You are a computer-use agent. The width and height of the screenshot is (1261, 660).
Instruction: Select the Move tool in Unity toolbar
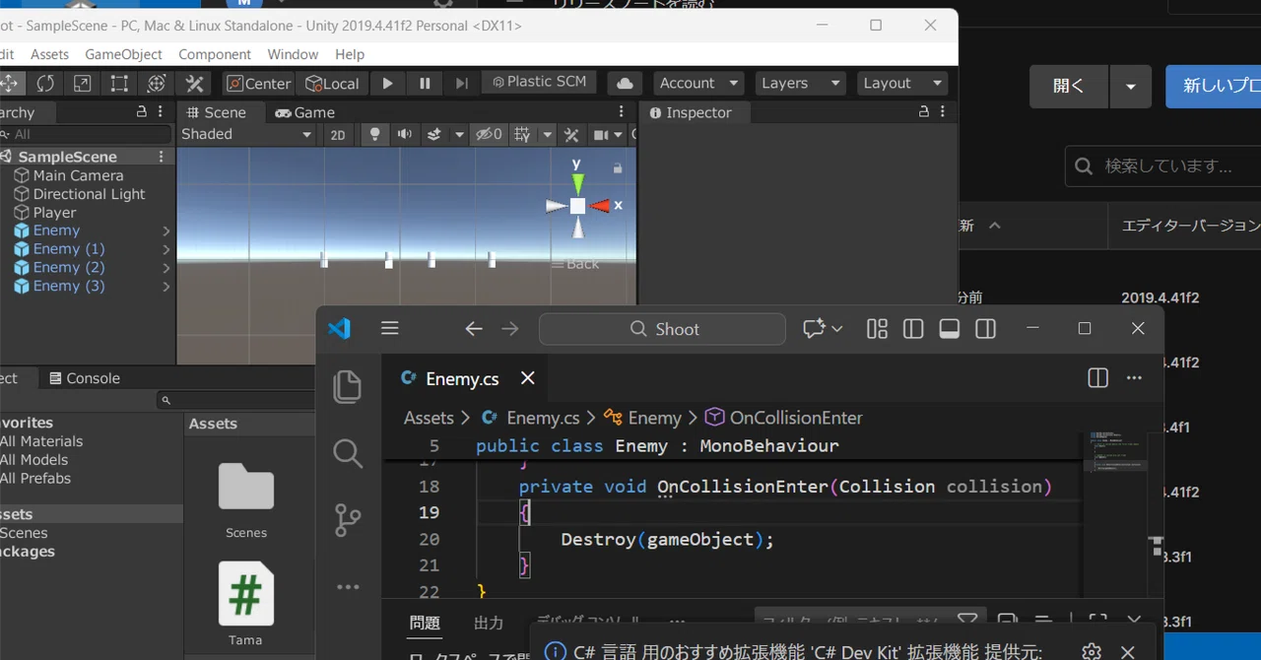point(10,84)
